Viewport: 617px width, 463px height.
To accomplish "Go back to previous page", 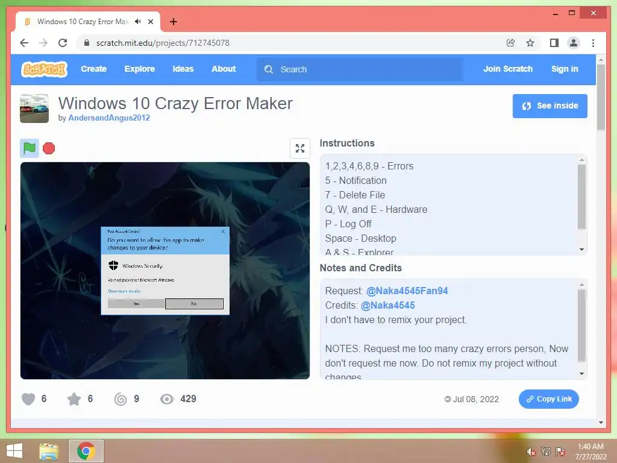I will pos(24,43).
